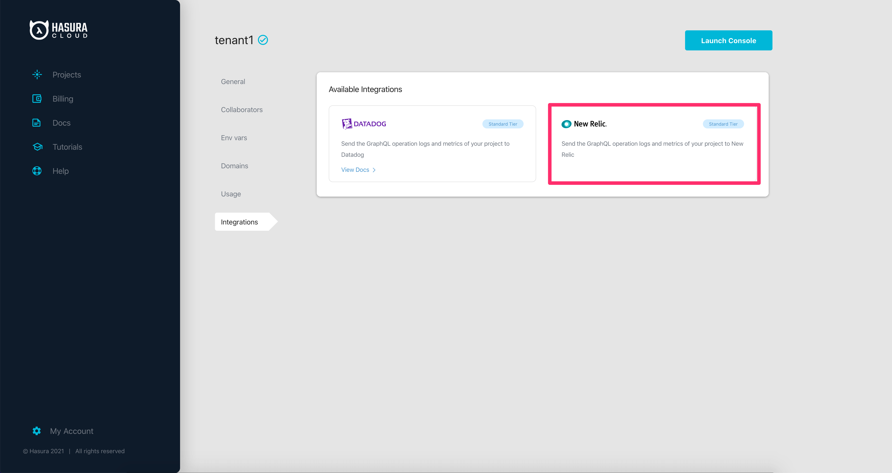The height and width of the screenshot is (473, 892).
Task: Click the Billing wallet icon
Action: pos(37,99)
